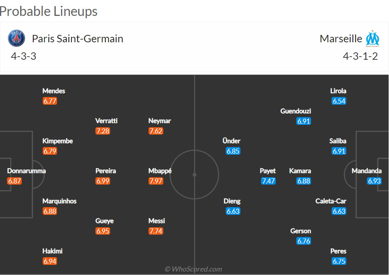Screen dimensions: 389x275
Task: Select Mandanda's 6.93 rating badge
Action: tap(374, 181)
